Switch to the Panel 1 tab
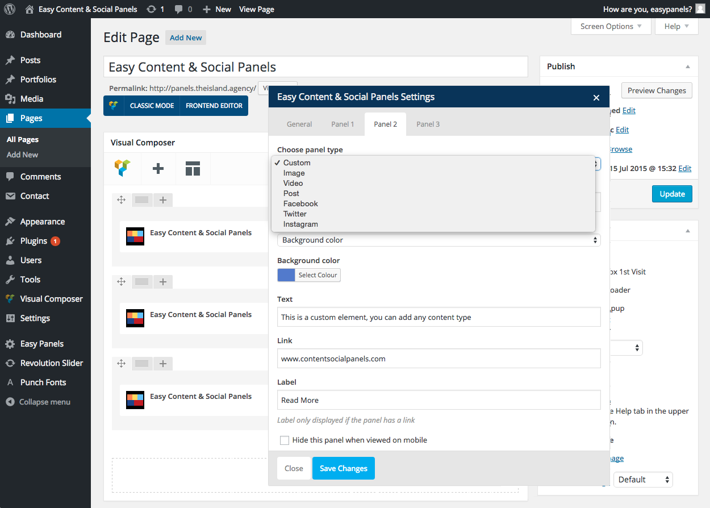 point(343,124)
